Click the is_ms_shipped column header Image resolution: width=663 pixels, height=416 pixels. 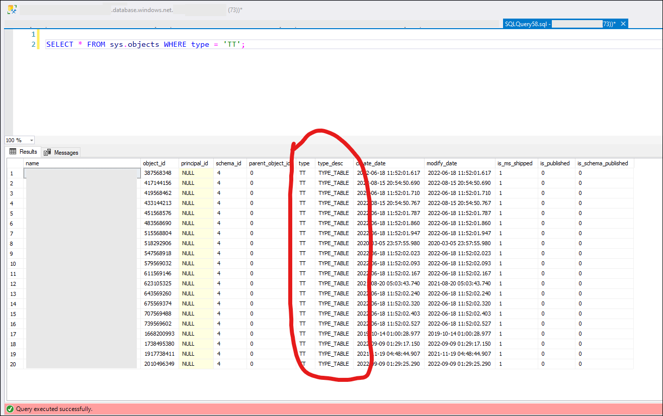click(516, 163)
